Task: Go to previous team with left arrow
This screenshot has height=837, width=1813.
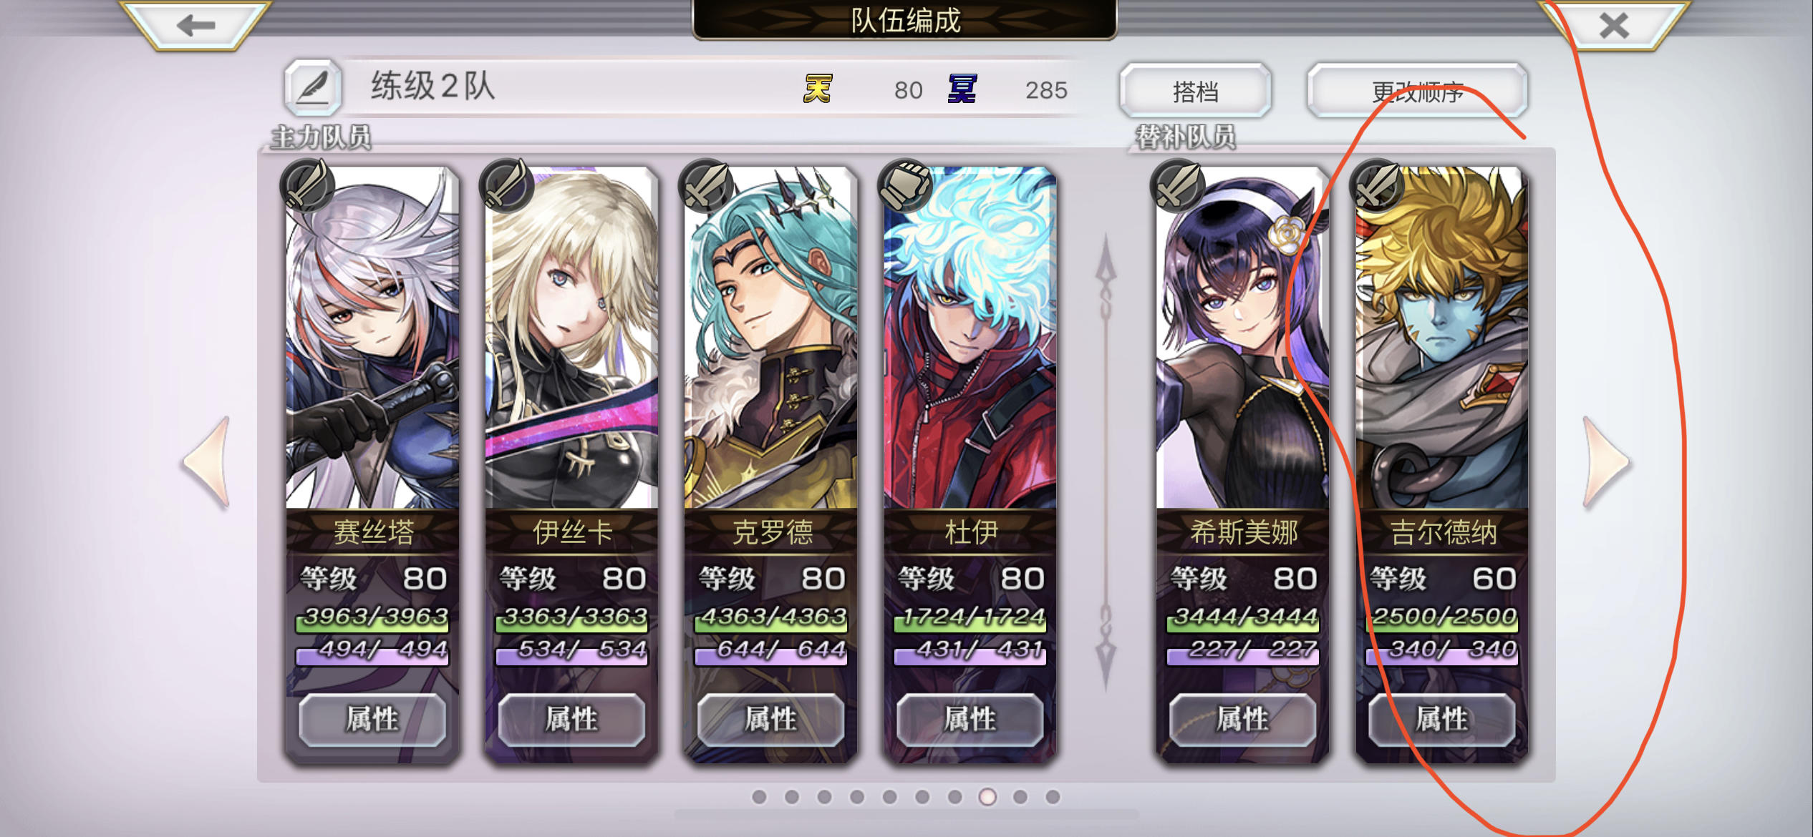Action: (207, 462)
